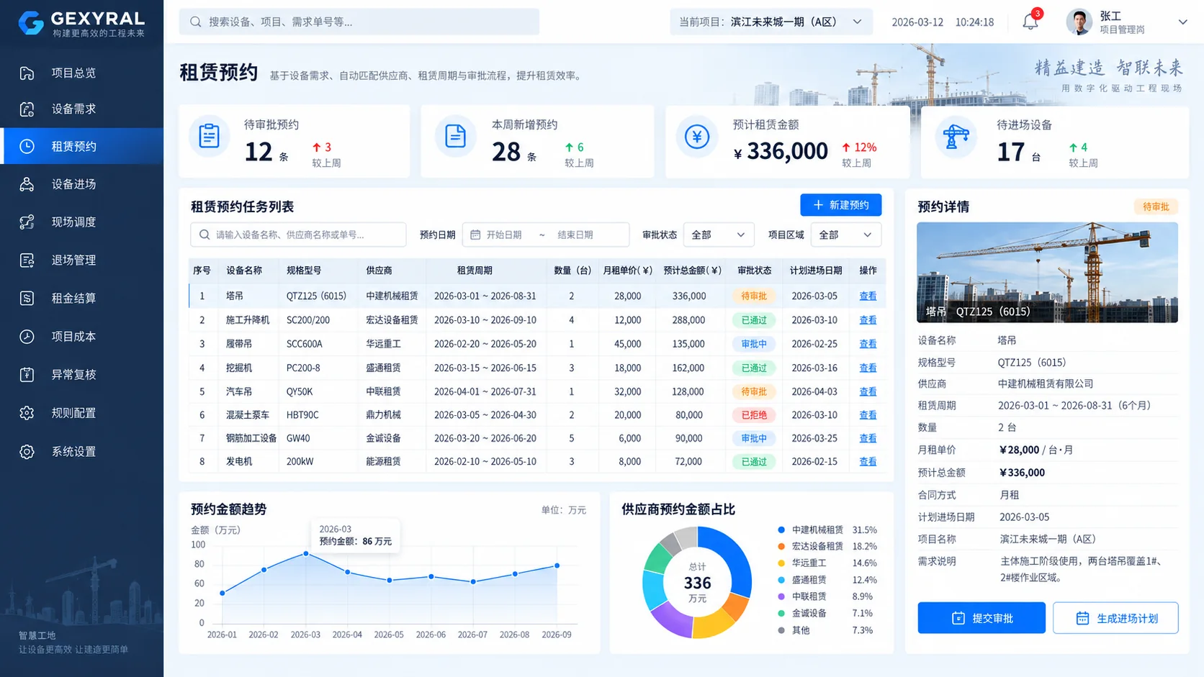Screen dimensions: 1204x677
Task: Click the 待审批预约 clipboard icon
Action: coord(210,136)
